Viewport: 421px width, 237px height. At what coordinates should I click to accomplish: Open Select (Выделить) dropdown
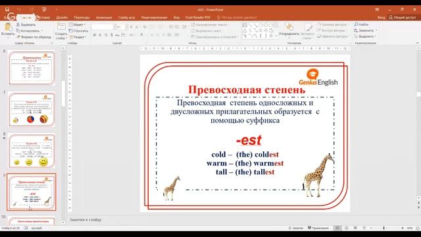(365, 36)
